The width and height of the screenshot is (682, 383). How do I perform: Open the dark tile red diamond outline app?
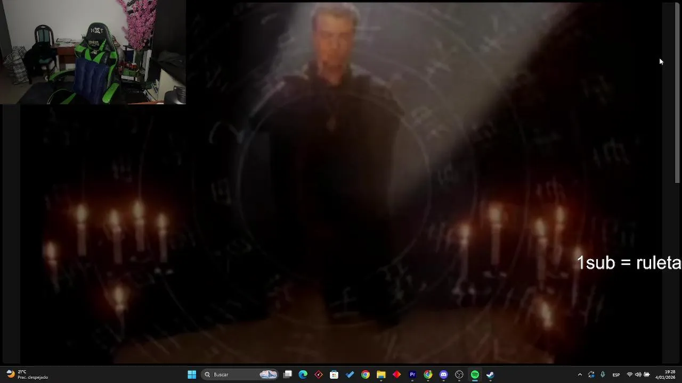tap(319, 374)
